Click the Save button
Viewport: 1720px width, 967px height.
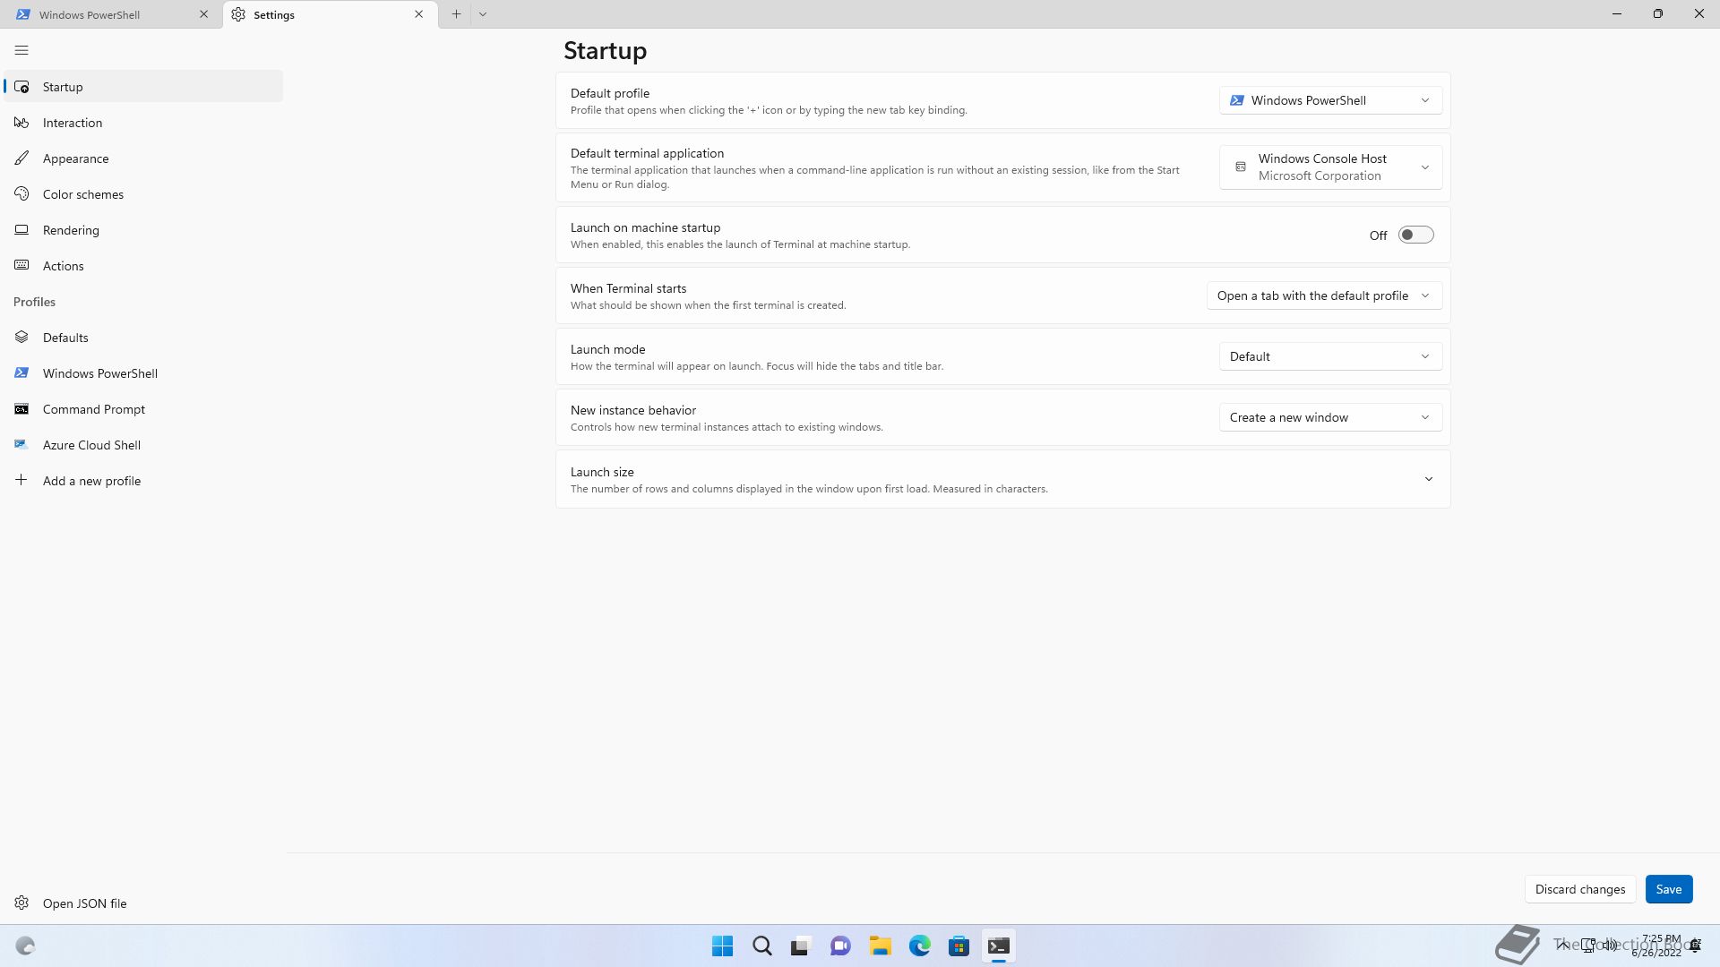[1668, 889]
